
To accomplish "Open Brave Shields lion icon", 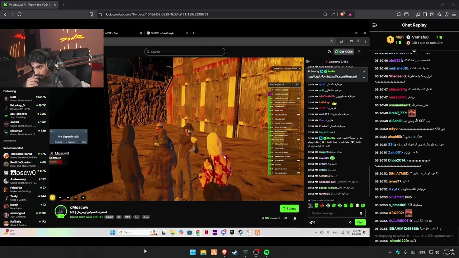I will pos(342,14).
